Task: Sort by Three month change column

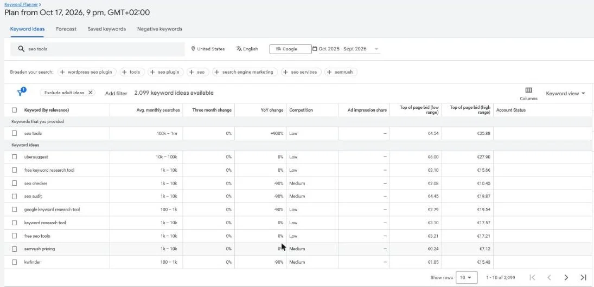Action: point(212,110)
